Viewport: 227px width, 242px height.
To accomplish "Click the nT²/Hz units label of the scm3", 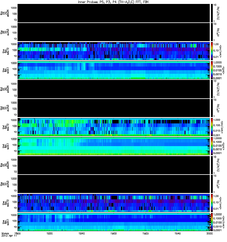I will pos(218,184).
